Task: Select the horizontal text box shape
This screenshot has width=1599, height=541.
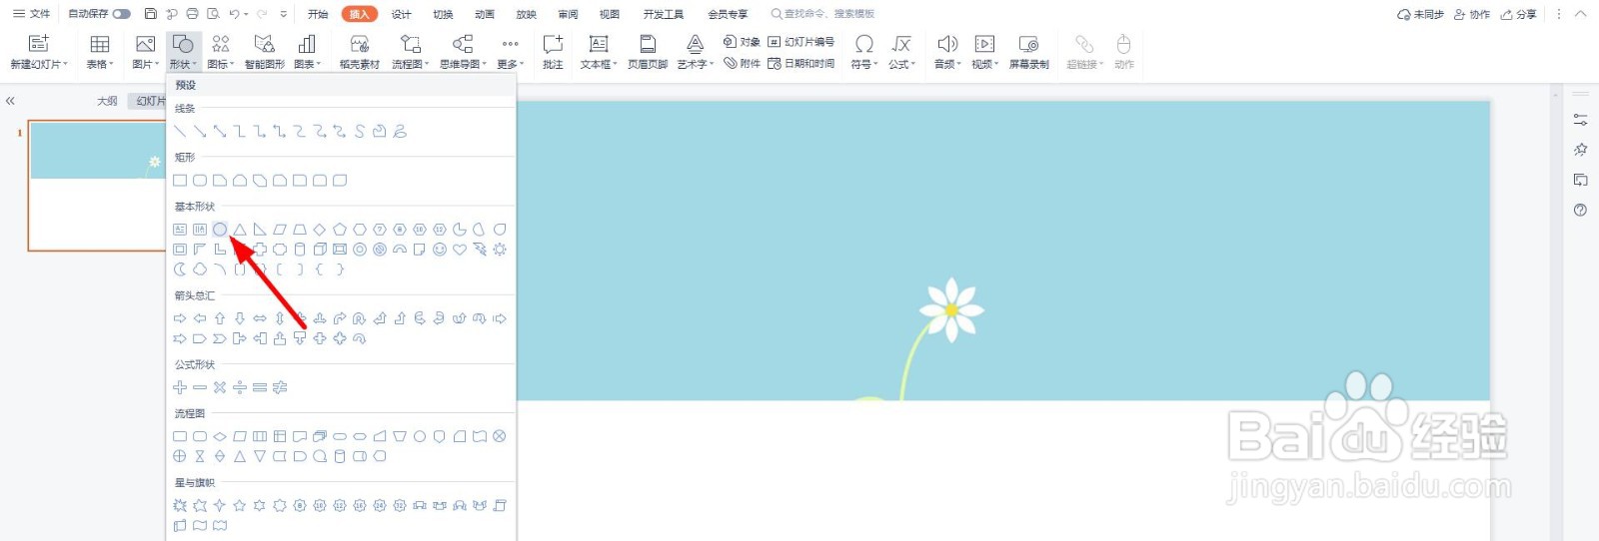Action: [x=180, y=230]
